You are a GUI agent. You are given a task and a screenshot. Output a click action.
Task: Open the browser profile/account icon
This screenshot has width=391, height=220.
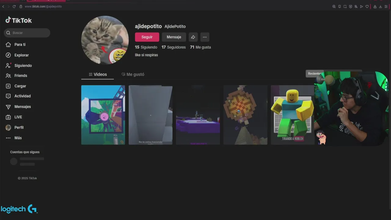(375, 6)
